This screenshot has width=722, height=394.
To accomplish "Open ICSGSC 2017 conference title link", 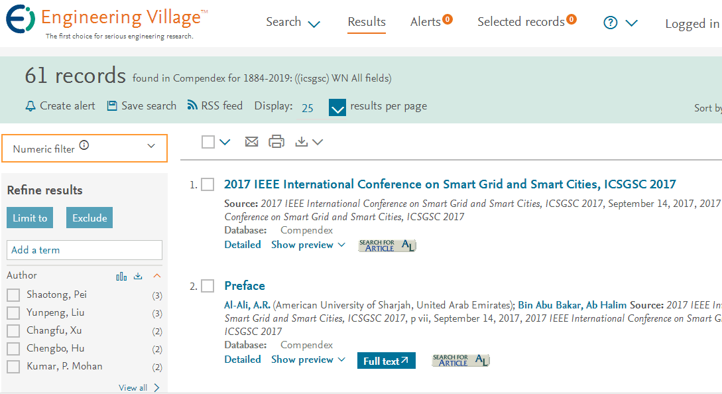I will pos(450,184).
